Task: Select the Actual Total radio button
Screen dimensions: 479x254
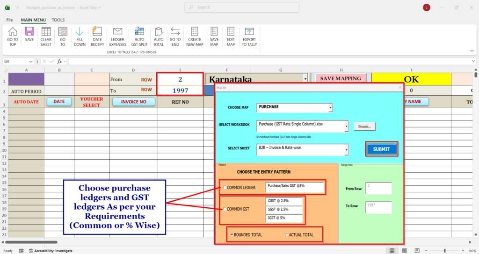Action: (287, 235)
